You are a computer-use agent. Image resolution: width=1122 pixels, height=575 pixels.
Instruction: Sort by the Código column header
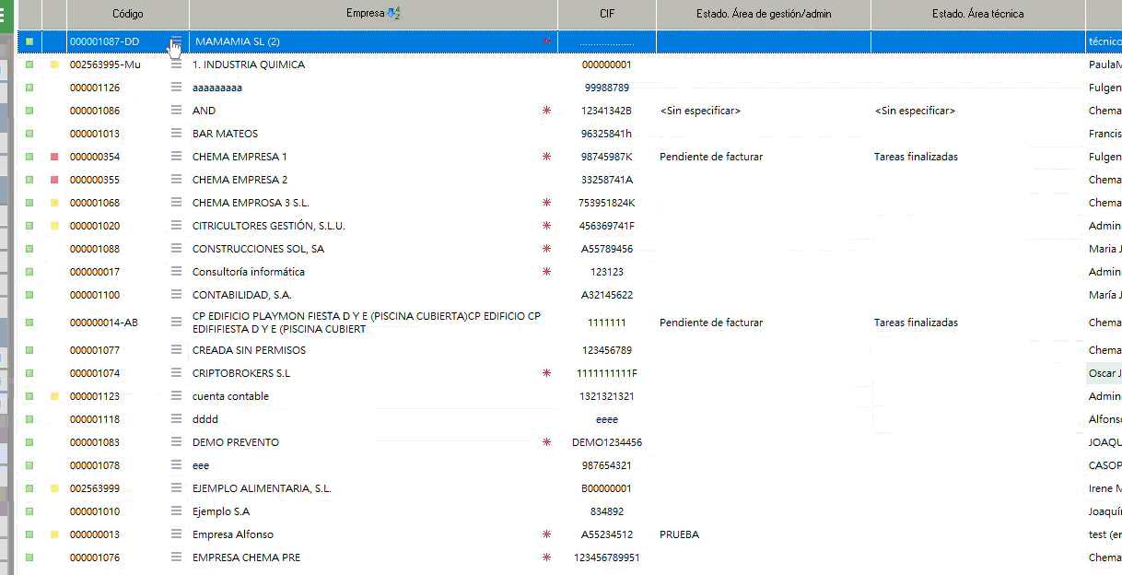click(x=128, y=14)
